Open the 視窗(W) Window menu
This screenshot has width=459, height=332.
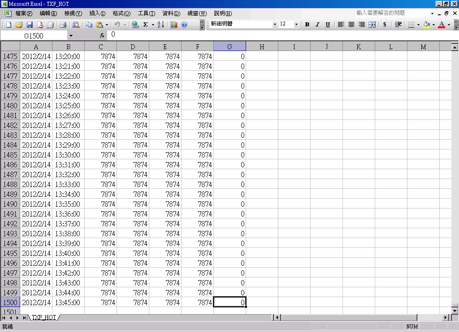point(197,13)
